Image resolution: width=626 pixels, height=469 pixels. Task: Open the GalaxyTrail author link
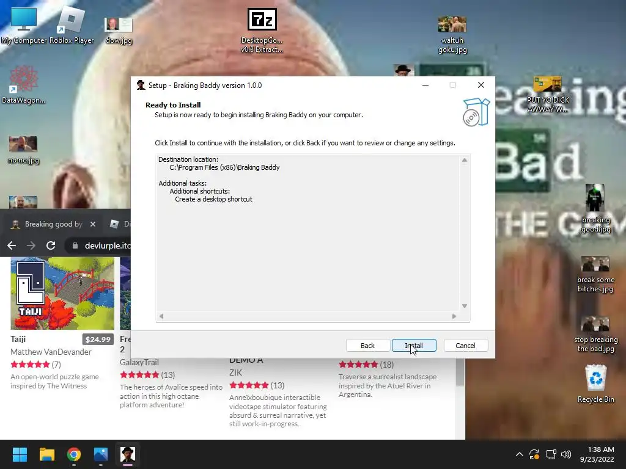139,362
